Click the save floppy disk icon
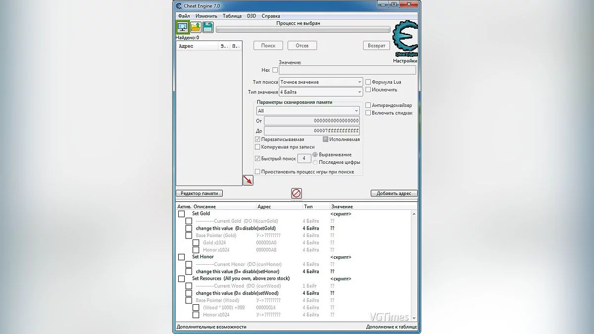Screen dimensions: 594x334 pos(207,27)
